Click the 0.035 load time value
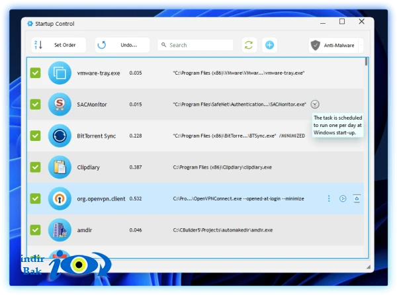 (136, 73)
